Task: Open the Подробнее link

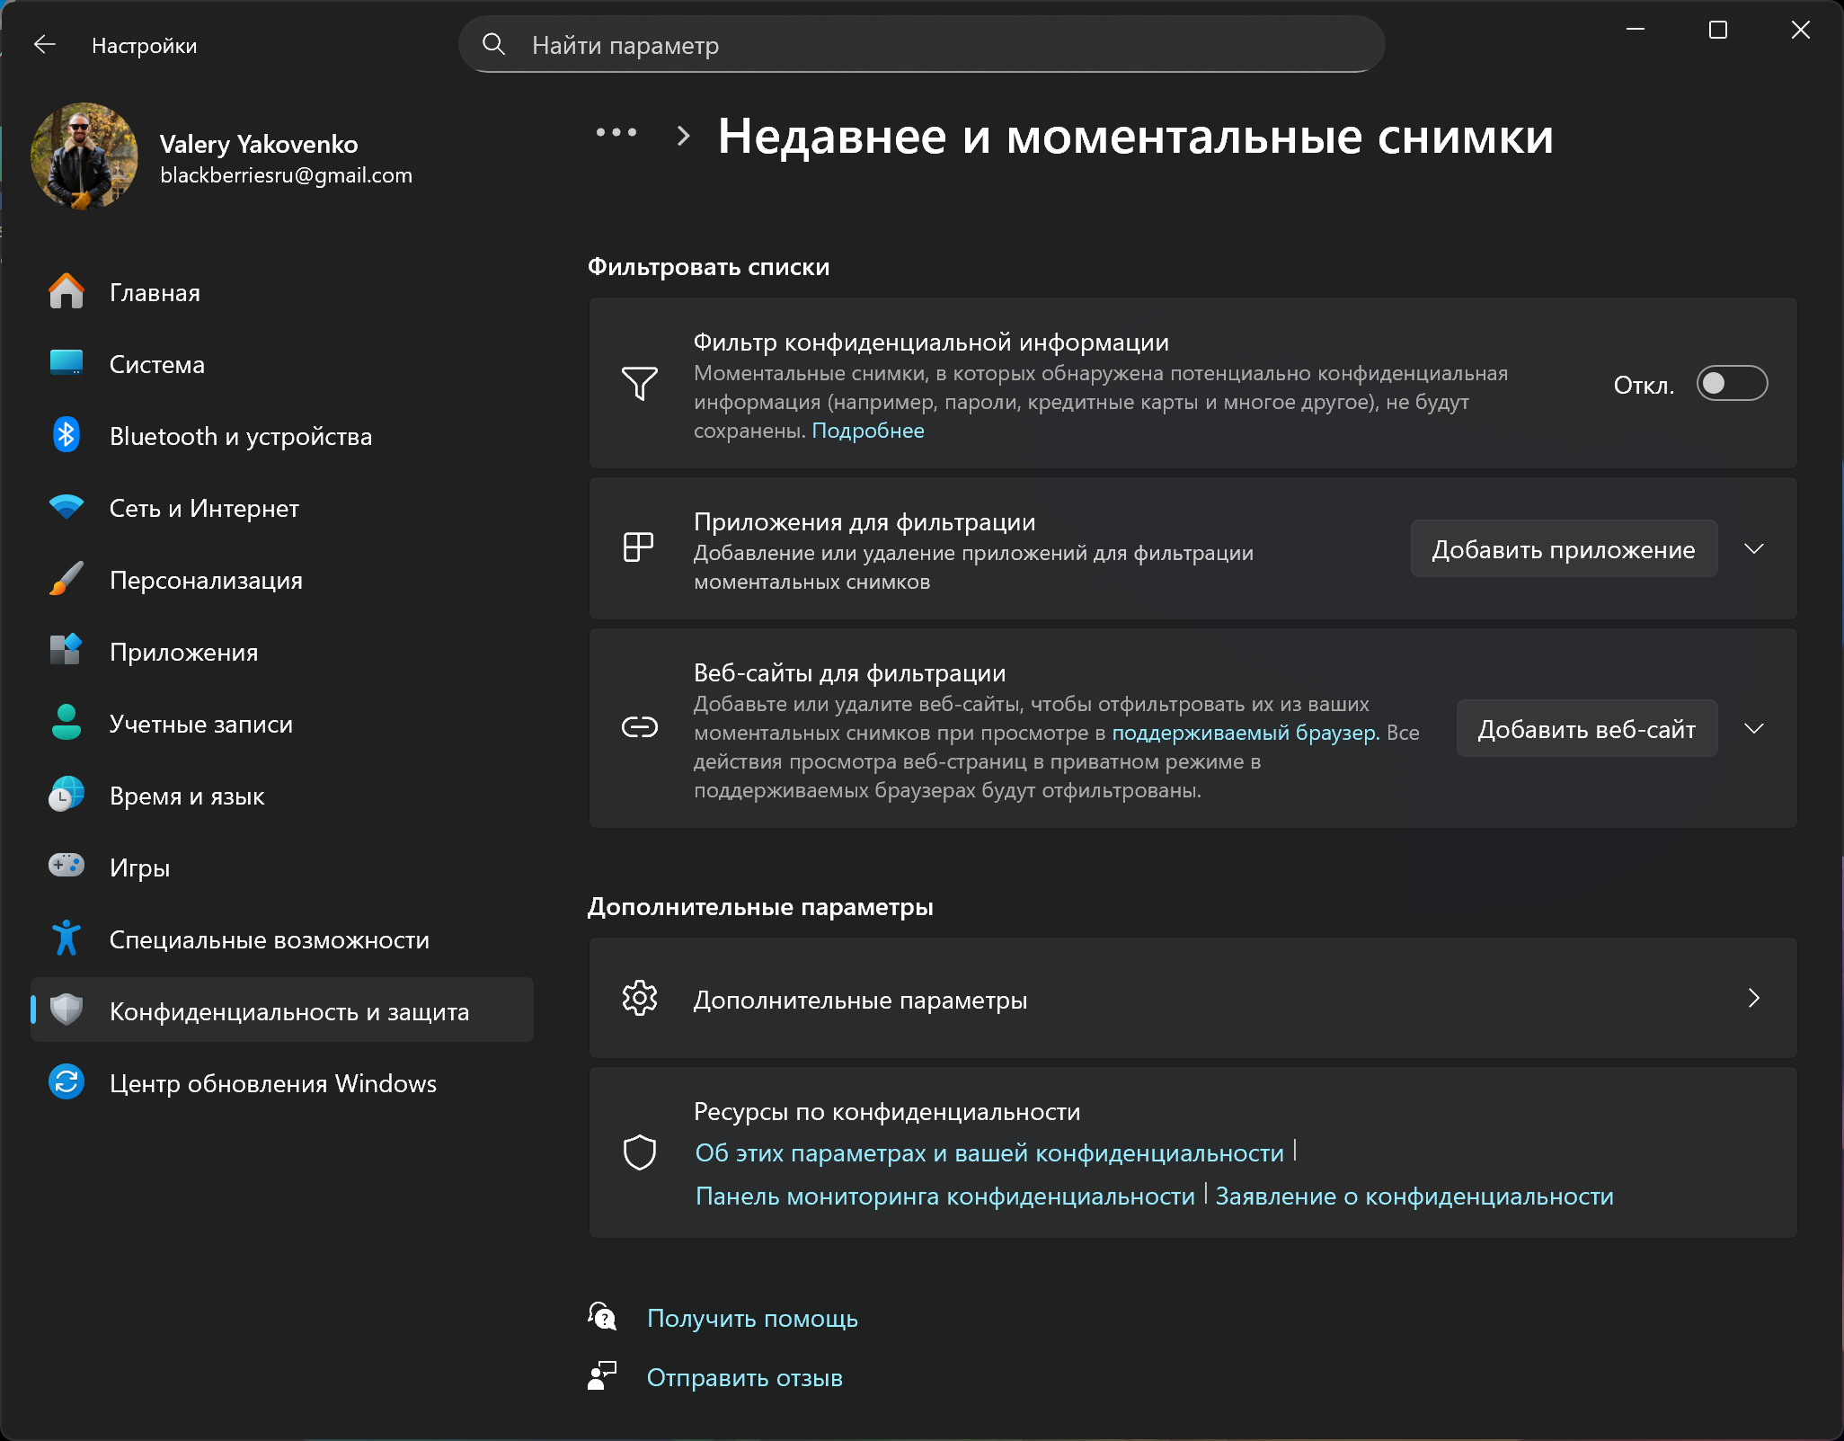Action: tap(867, 431)
